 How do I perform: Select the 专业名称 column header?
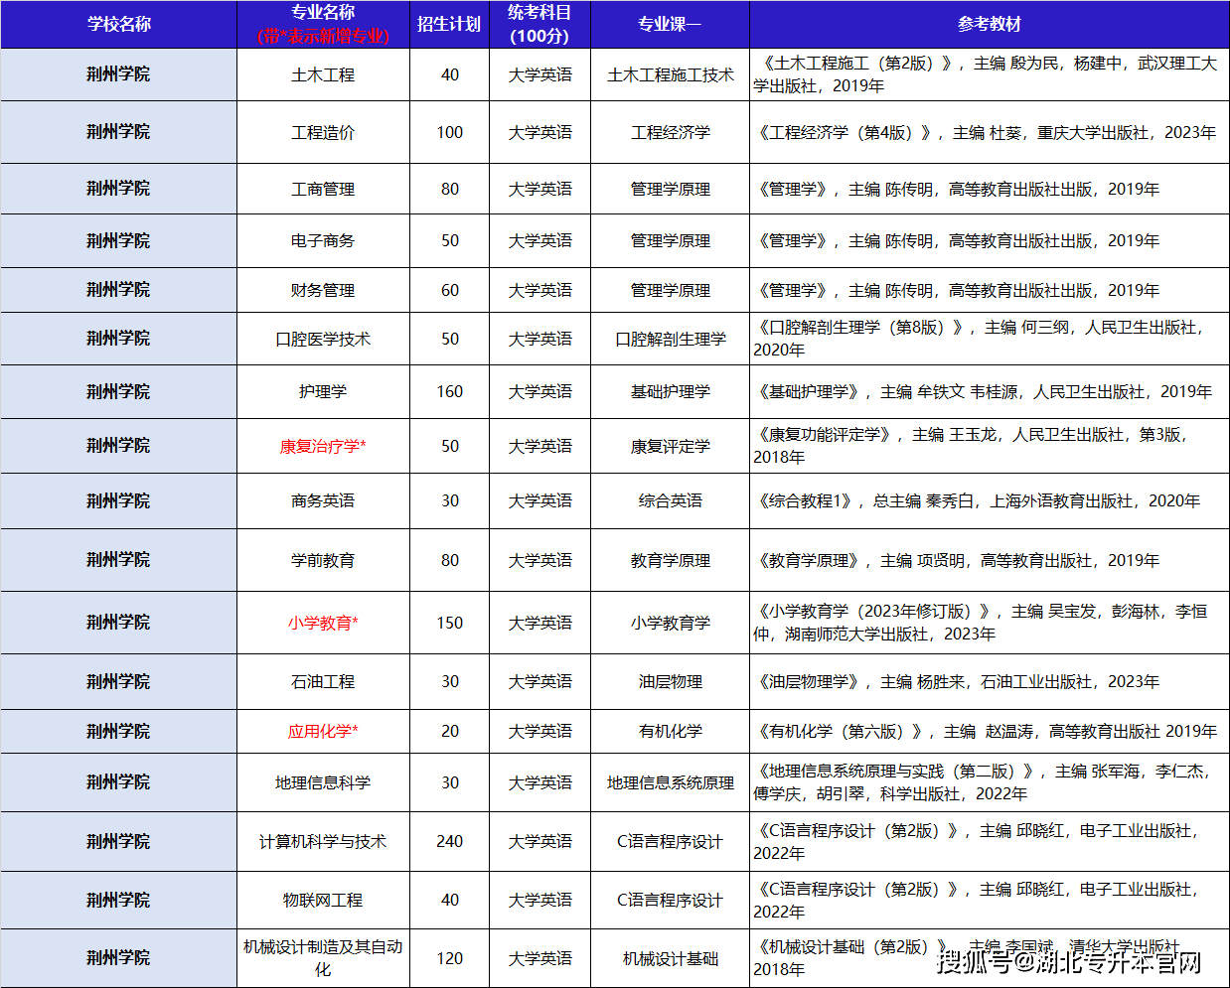[x=323, y=24]
